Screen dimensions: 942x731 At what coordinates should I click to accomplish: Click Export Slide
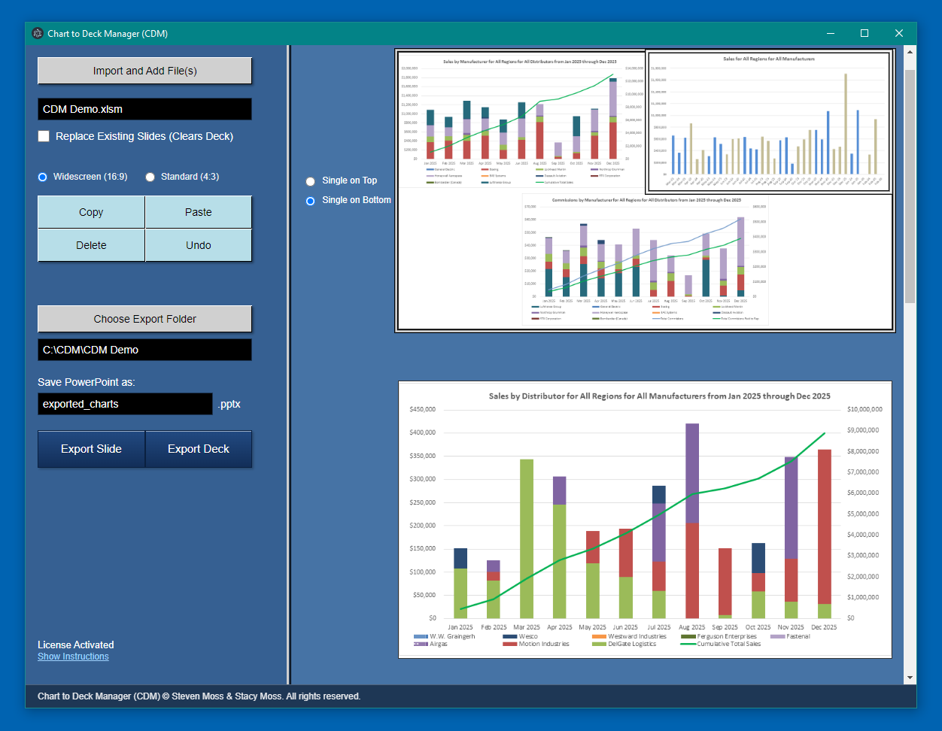[x=90, y=449]
